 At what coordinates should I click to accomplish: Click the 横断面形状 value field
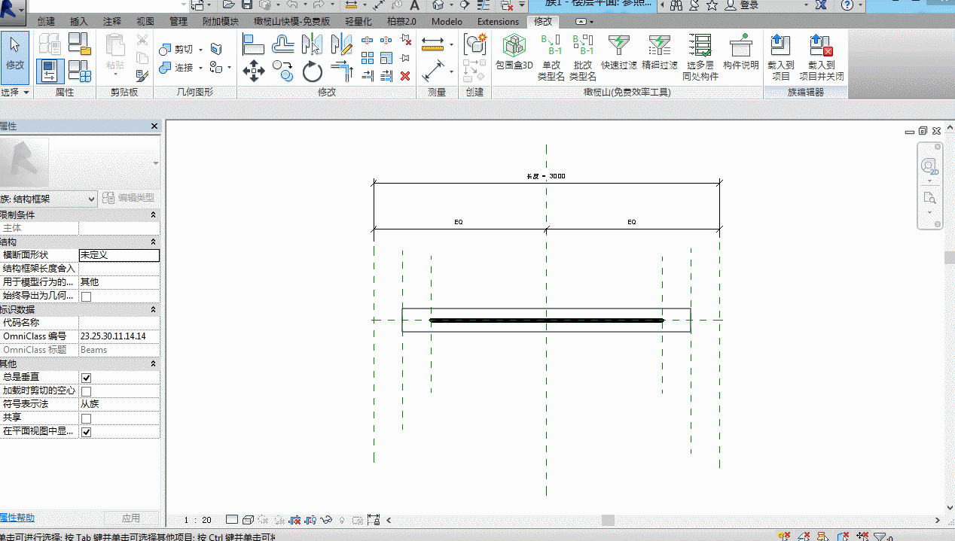tap(119, 255)
